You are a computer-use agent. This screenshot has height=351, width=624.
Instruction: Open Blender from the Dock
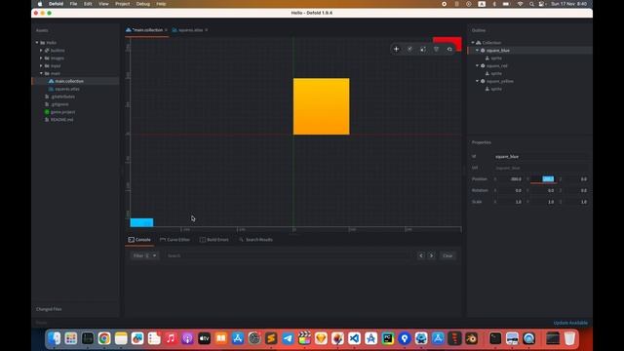coord(471,338)
